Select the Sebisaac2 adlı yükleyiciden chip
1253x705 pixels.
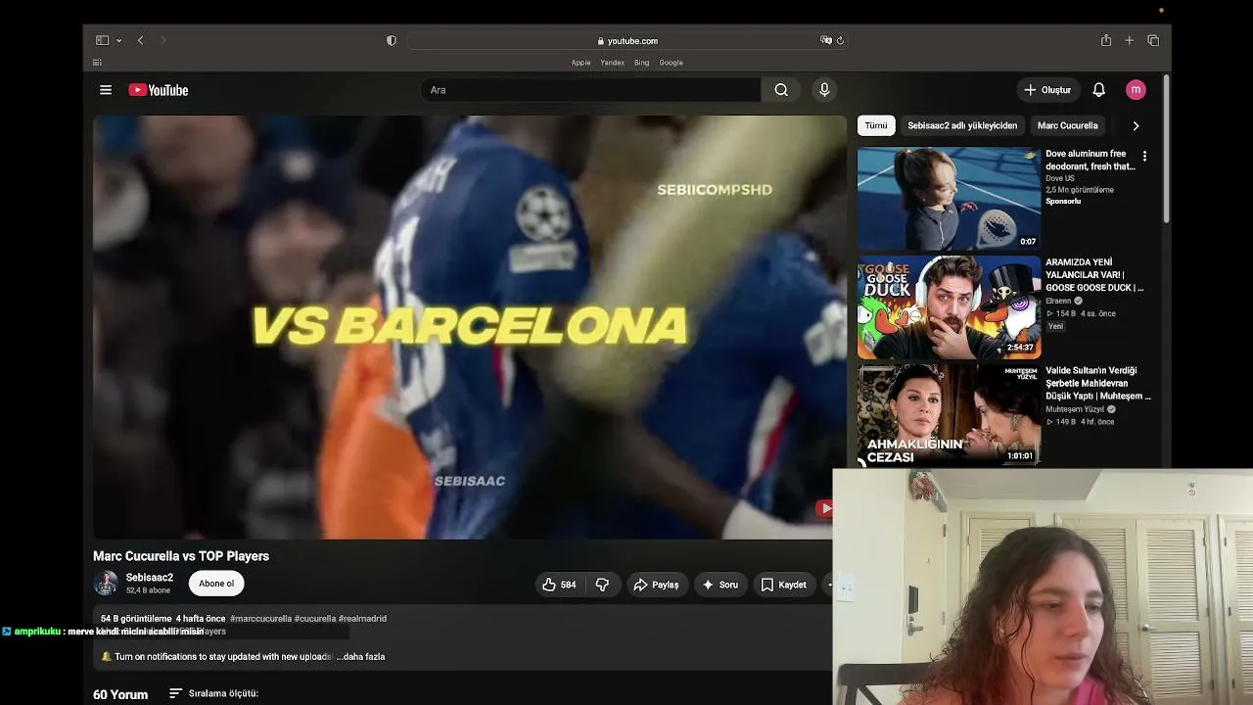[x=962, y=125]
